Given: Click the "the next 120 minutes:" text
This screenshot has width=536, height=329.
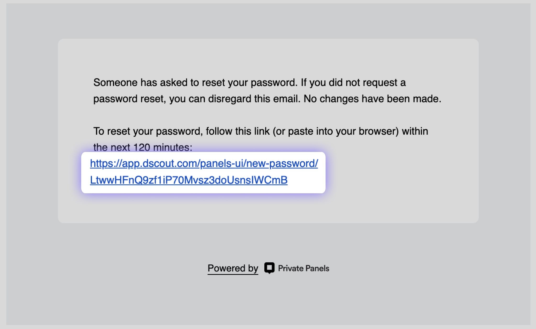Looking at the screenshot, I should [x=143, y=147].
